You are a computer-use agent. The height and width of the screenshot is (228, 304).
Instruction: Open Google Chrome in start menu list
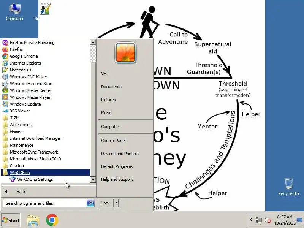46,56
